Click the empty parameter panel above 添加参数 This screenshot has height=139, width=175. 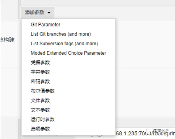[98, 3]
